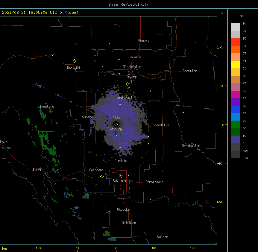Pick the orange 57-60 dBZ legend swatch
The image size is (258, 252).
(235, 49)
